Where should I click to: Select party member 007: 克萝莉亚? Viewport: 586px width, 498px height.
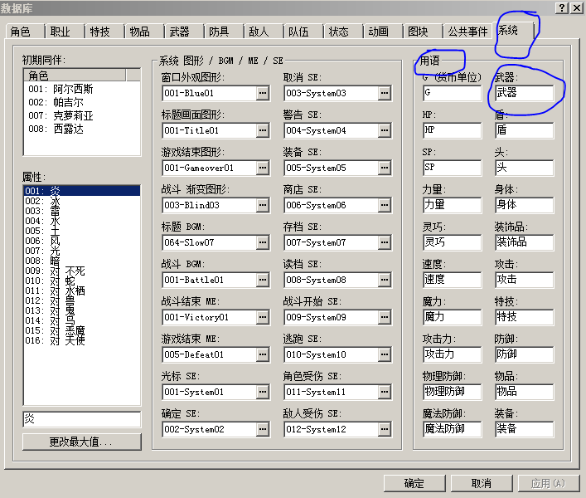point(82,115)
